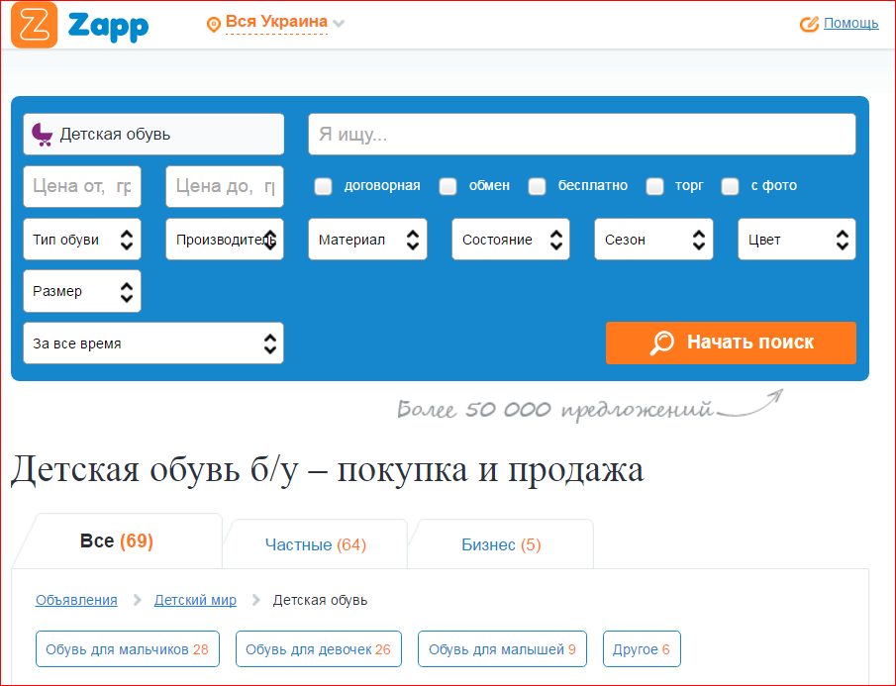896x686 pixels.
Task: Open the Цвет dropdown
Action: point(797,240)
